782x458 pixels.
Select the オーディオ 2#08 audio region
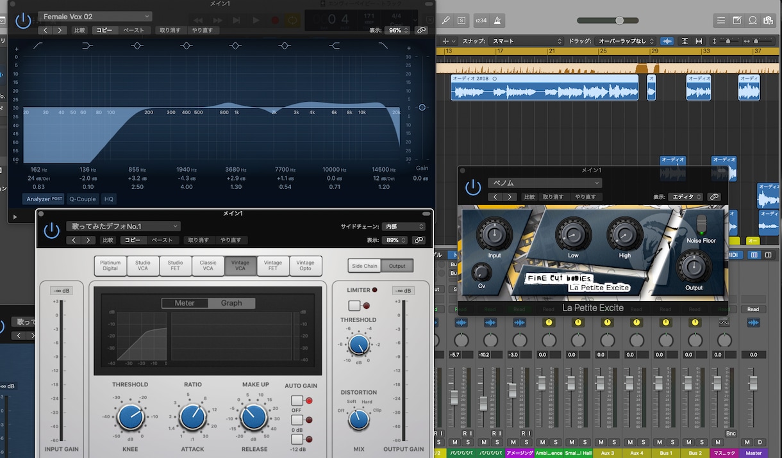(545, 88)
